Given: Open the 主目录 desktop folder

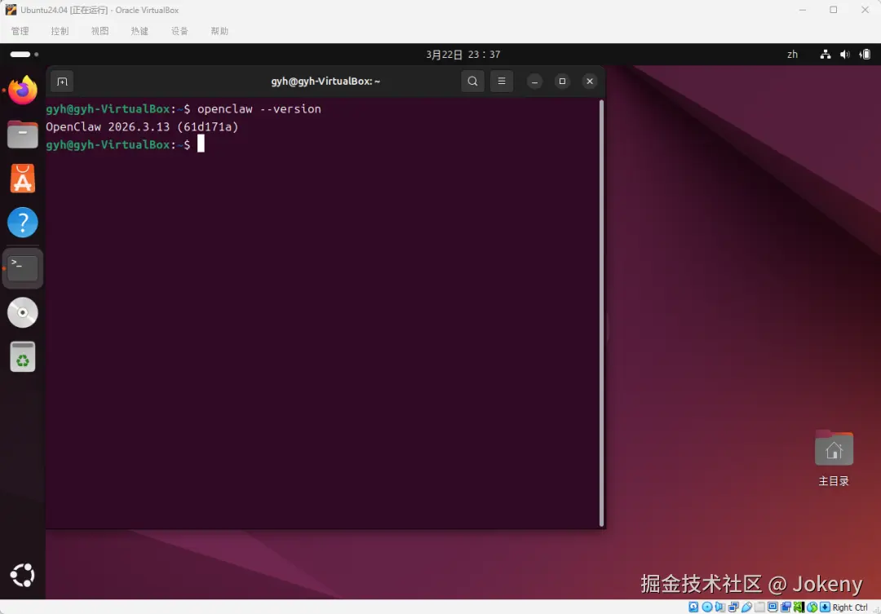Looking at the screenshot, I should point(834,457).
